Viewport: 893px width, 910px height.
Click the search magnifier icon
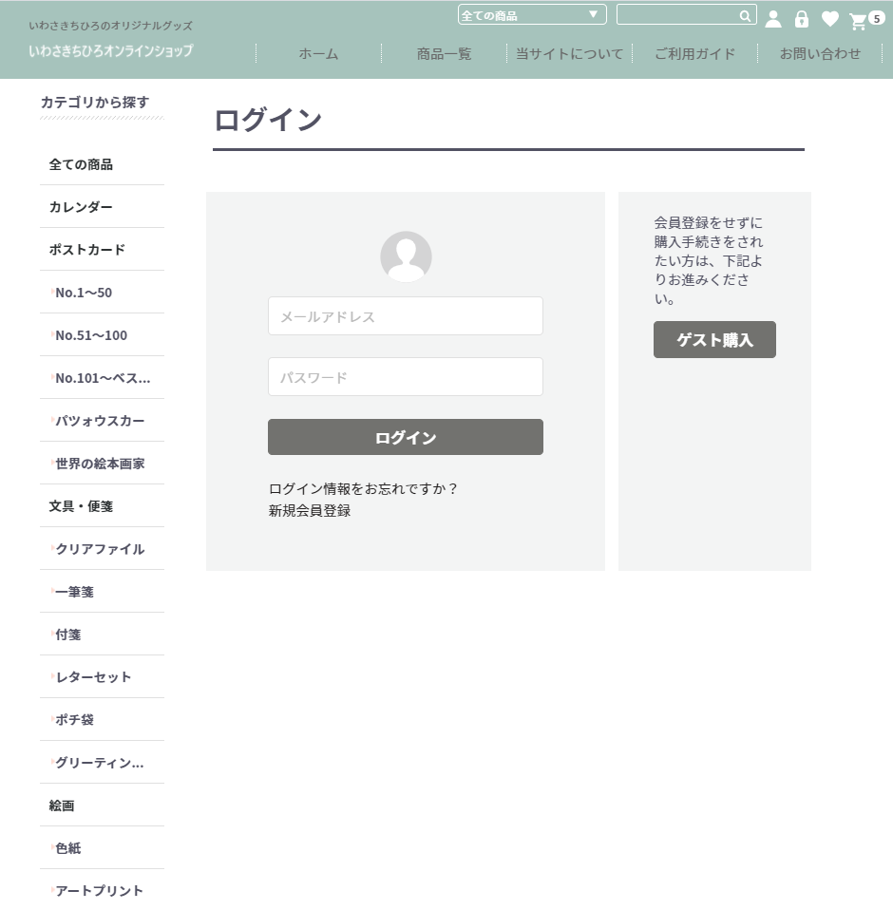pyautogui.click(x=745, y=15)
